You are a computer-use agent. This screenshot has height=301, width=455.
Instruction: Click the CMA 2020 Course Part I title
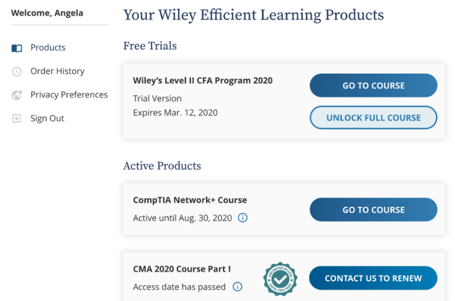coord(182,269)
